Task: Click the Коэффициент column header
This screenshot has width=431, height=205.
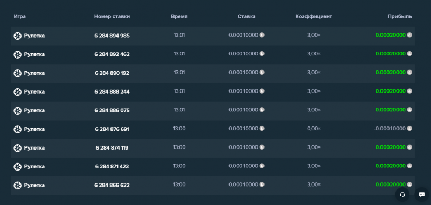Action: [314, 16]
